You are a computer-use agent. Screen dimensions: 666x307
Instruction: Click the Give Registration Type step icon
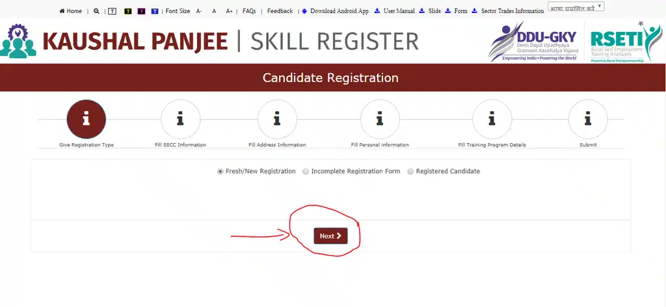click(86, 119)
